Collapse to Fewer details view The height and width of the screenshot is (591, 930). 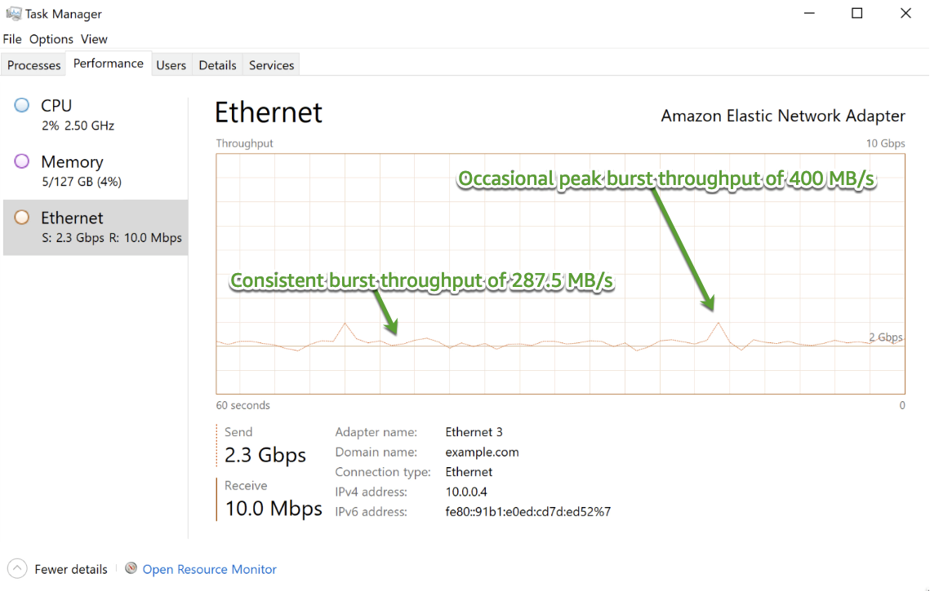pos(71,568)
